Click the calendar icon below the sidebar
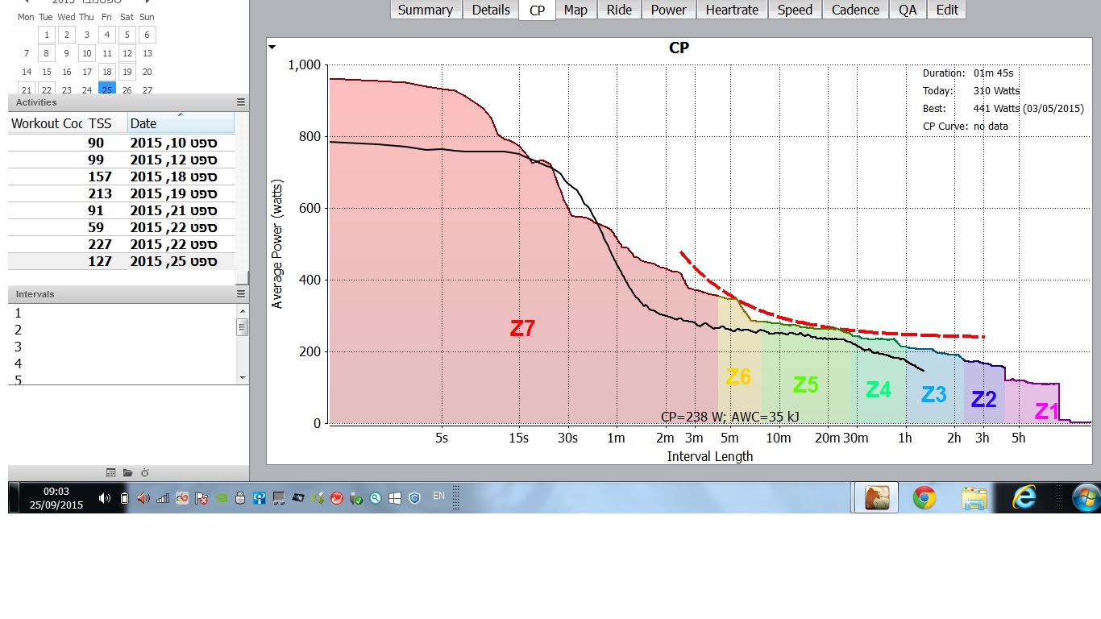 coord(111,472)
